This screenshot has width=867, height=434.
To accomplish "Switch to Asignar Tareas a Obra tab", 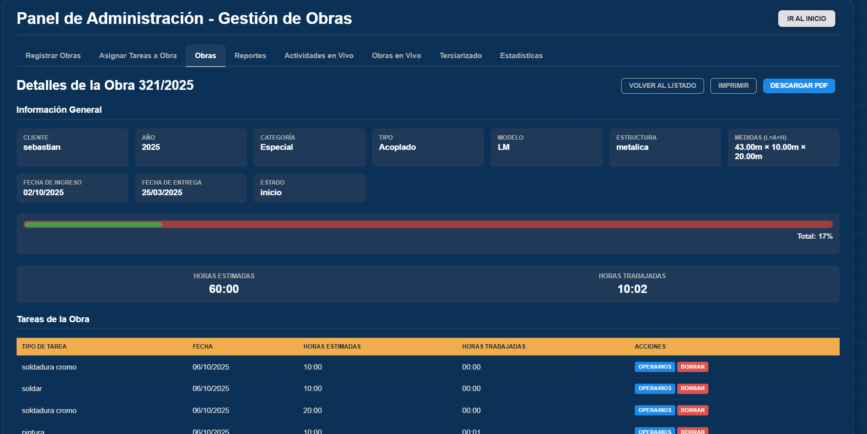I will pos(138,56).
